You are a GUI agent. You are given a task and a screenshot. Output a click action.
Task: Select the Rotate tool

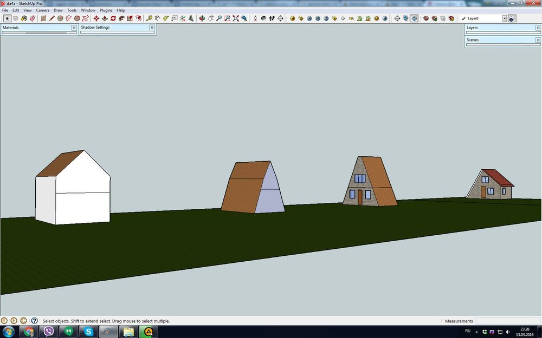coord(113,18)
